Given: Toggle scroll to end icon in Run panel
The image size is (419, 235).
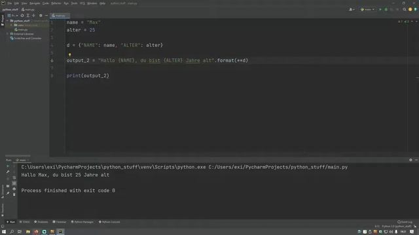Looking at the screenshot, I should pyautogui.click(x=14, y=183).
